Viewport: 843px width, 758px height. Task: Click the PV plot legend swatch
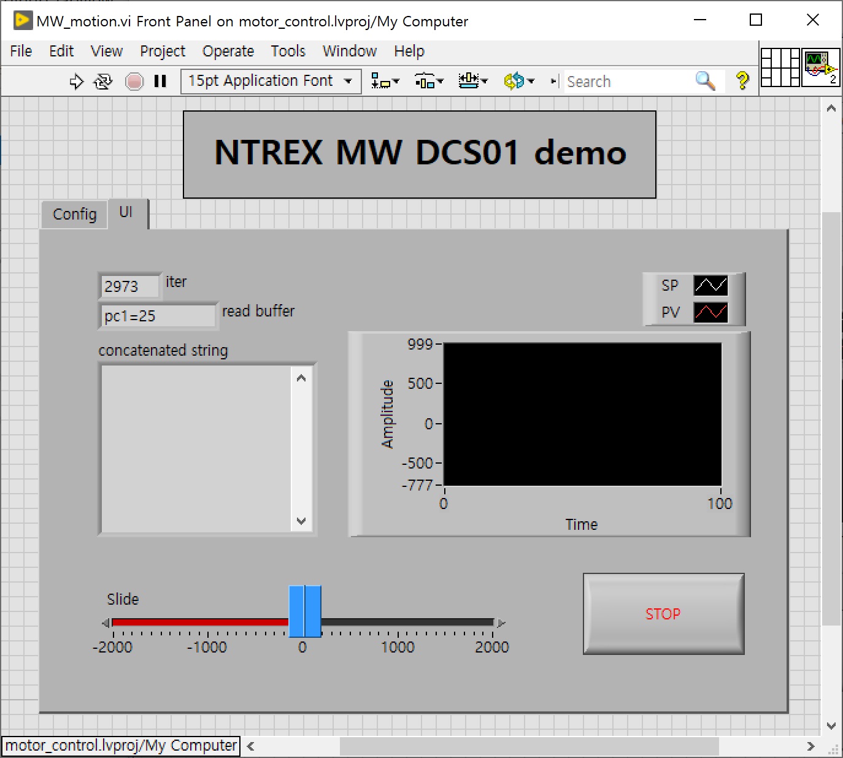tap(710, 312)
